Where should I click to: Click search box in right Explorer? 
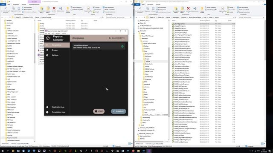click(x=251, y=17)
